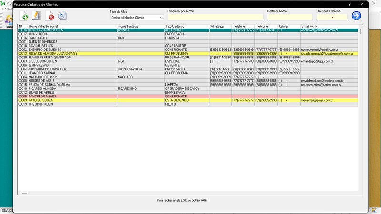Click the (66) 6666-6666 whatsapp cell
Viewport: 381px width, 214px height.
pos(221,69)
